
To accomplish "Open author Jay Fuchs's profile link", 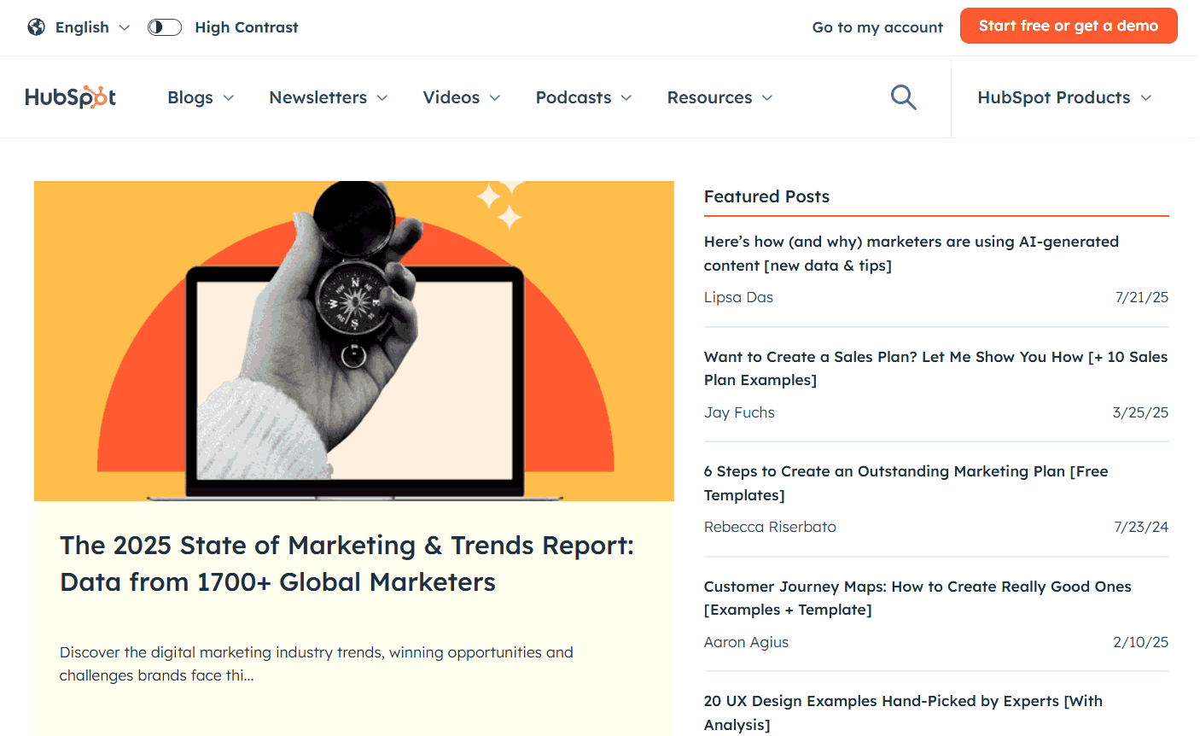I will click(x=739, y=412).
